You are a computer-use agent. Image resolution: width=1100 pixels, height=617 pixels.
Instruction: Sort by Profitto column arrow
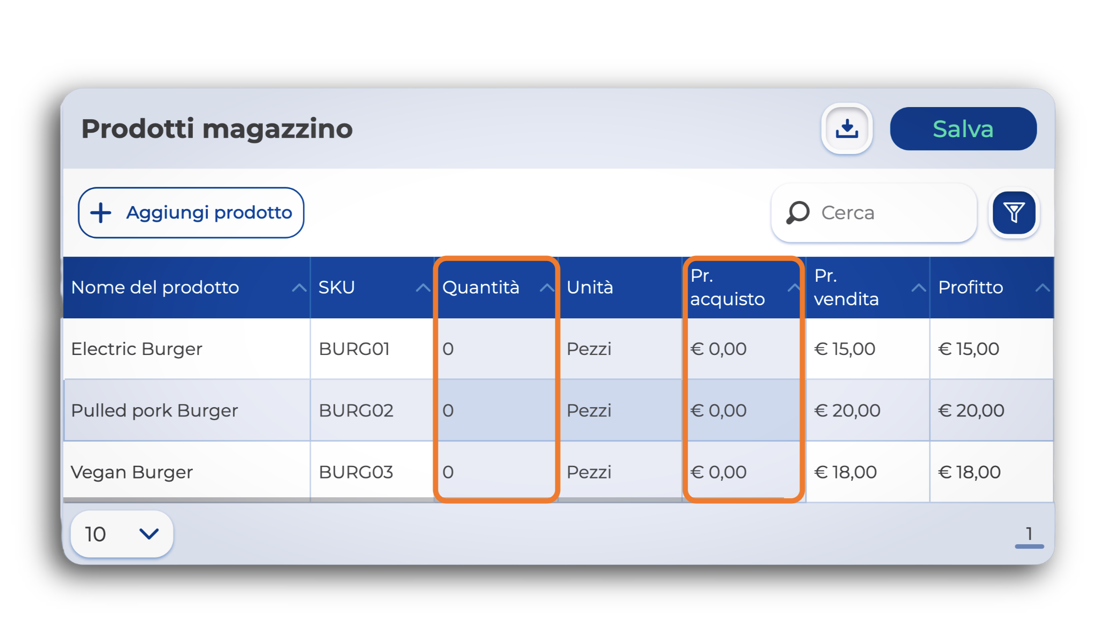pyautogui.click(x=1042, y=288)
